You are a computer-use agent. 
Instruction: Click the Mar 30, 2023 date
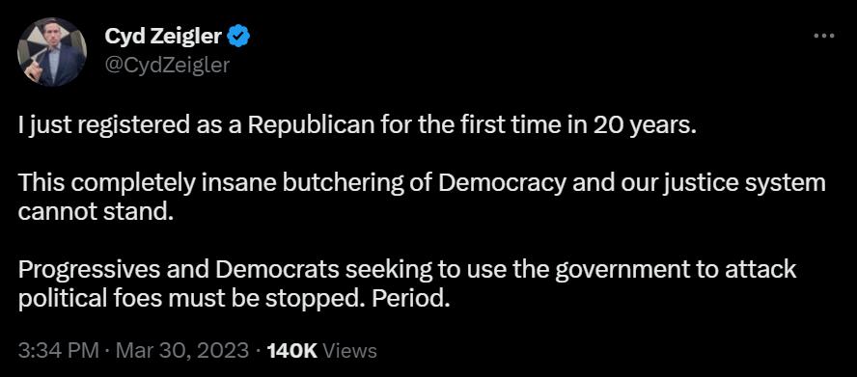(x=182, y=350)
